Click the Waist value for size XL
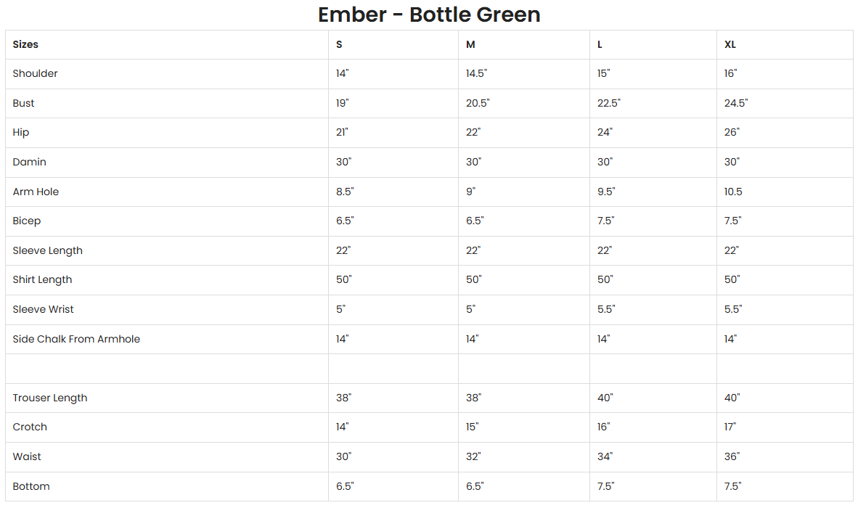Viewport: 858px width, 508px height. coord(732,456)
